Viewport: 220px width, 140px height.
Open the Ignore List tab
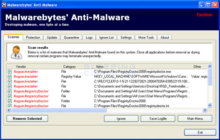pyautogui.click(x=106, y=37)
